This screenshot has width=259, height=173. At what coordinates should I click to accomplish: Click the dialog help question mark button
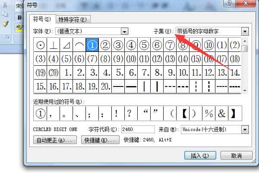(230, 3)
